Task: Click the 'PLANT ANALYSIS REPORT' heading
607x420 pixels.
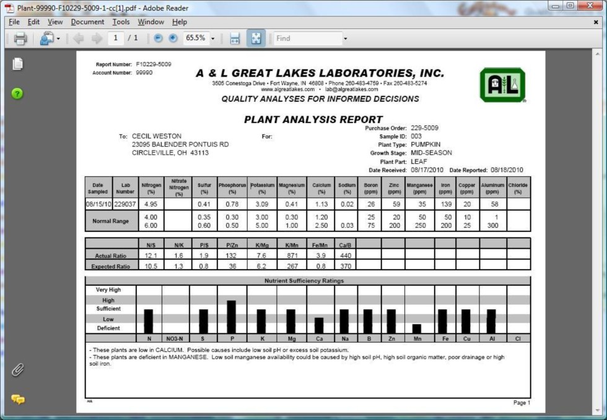Action: pyautogui.click(x=313, y=119)
